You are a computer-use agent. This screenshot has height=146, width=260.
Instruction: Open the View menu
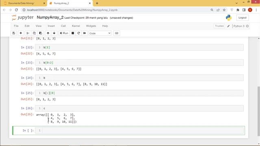(39, 26)
